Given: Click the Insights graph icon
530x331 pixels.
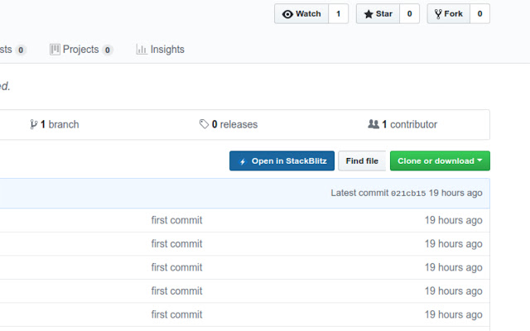Looking at the screenshot, I should coord(142,50).
